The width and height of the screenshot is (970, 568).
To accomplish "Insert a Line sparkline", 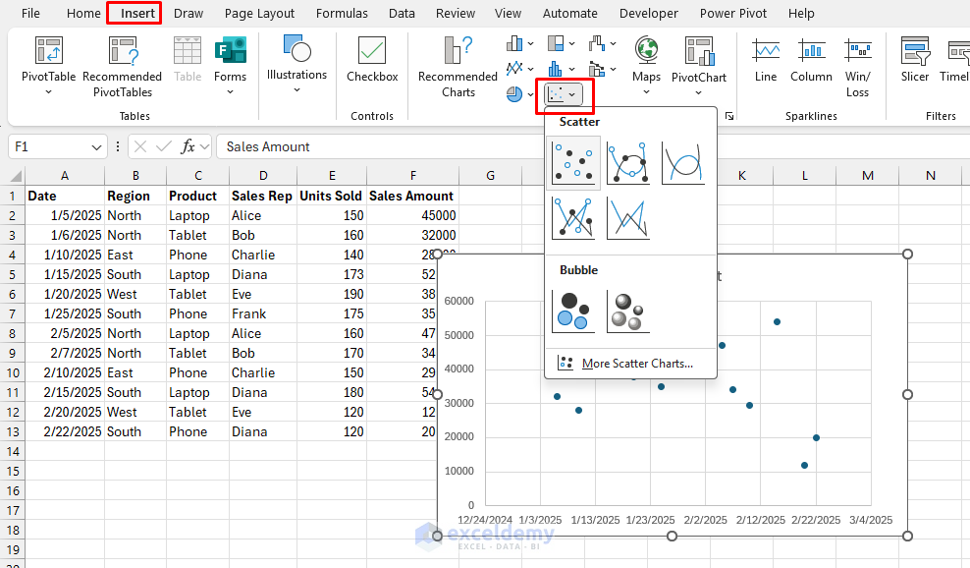I will [766, 60].
